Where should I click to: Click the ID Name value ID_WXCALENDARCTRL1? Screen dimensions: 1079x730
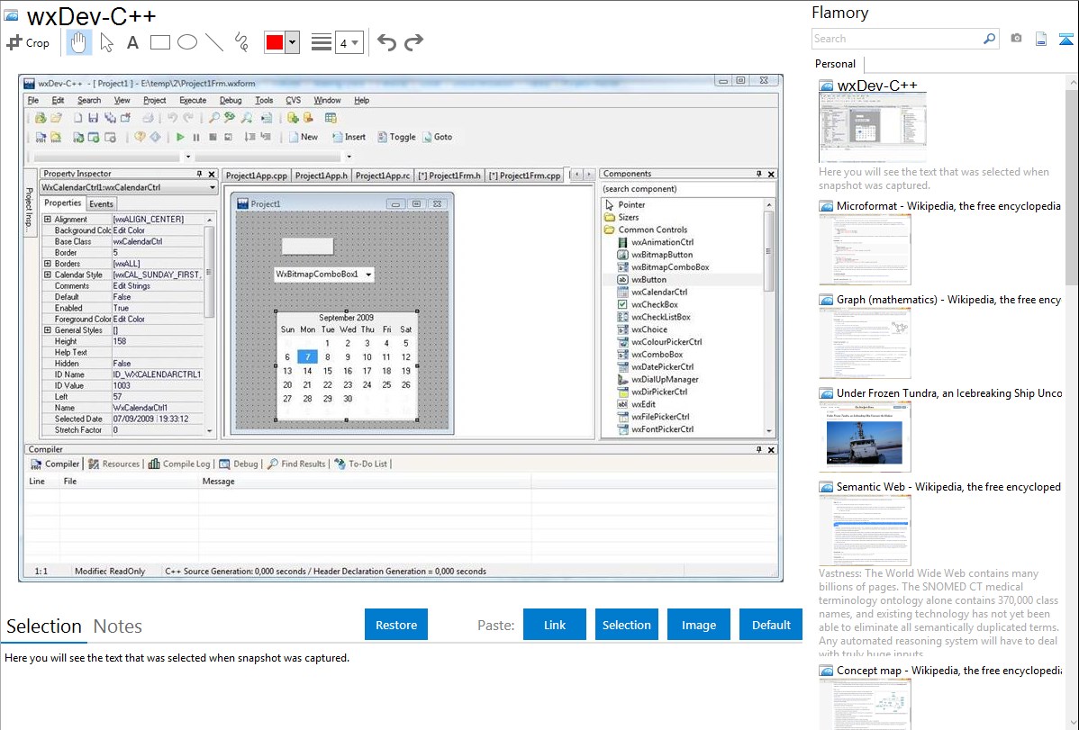click(x=158, y=375)
